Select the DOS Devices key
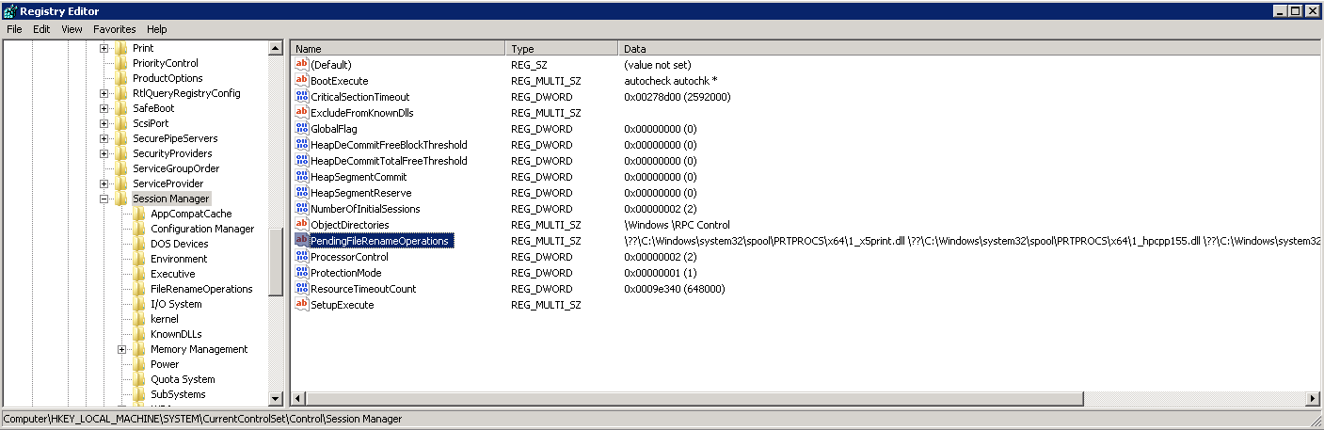Viewport: 1324px width, 430px height. 180,244
